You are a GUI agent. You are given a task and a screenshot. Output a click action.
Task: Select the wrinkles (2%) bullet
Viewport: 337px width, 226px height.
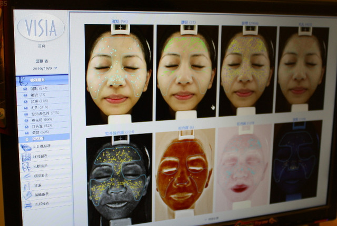(x=25, y=95)
